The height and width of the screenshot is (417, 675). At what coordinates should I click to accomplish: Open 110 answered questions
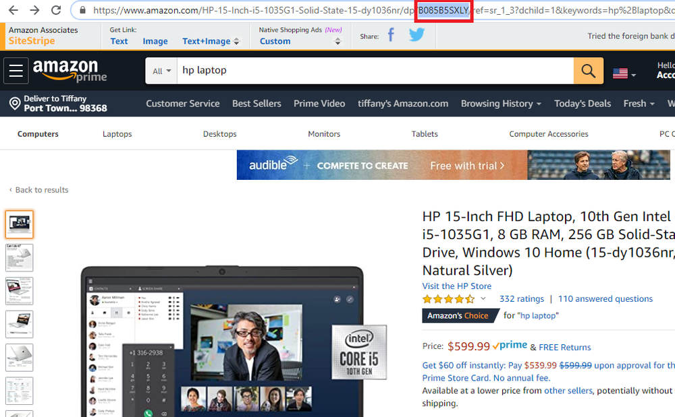coord(605,299)
